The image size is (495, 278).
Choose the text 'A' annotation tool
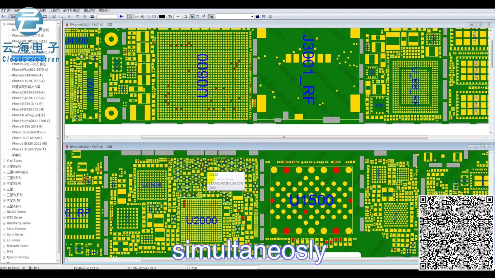(x=142, y=17)
